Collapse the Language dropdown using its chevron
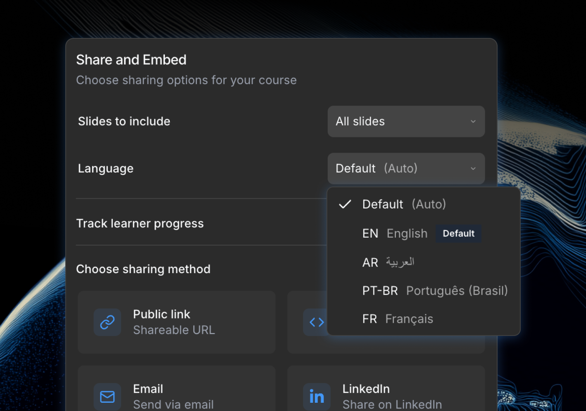The image size is (586, 411). 473,168
